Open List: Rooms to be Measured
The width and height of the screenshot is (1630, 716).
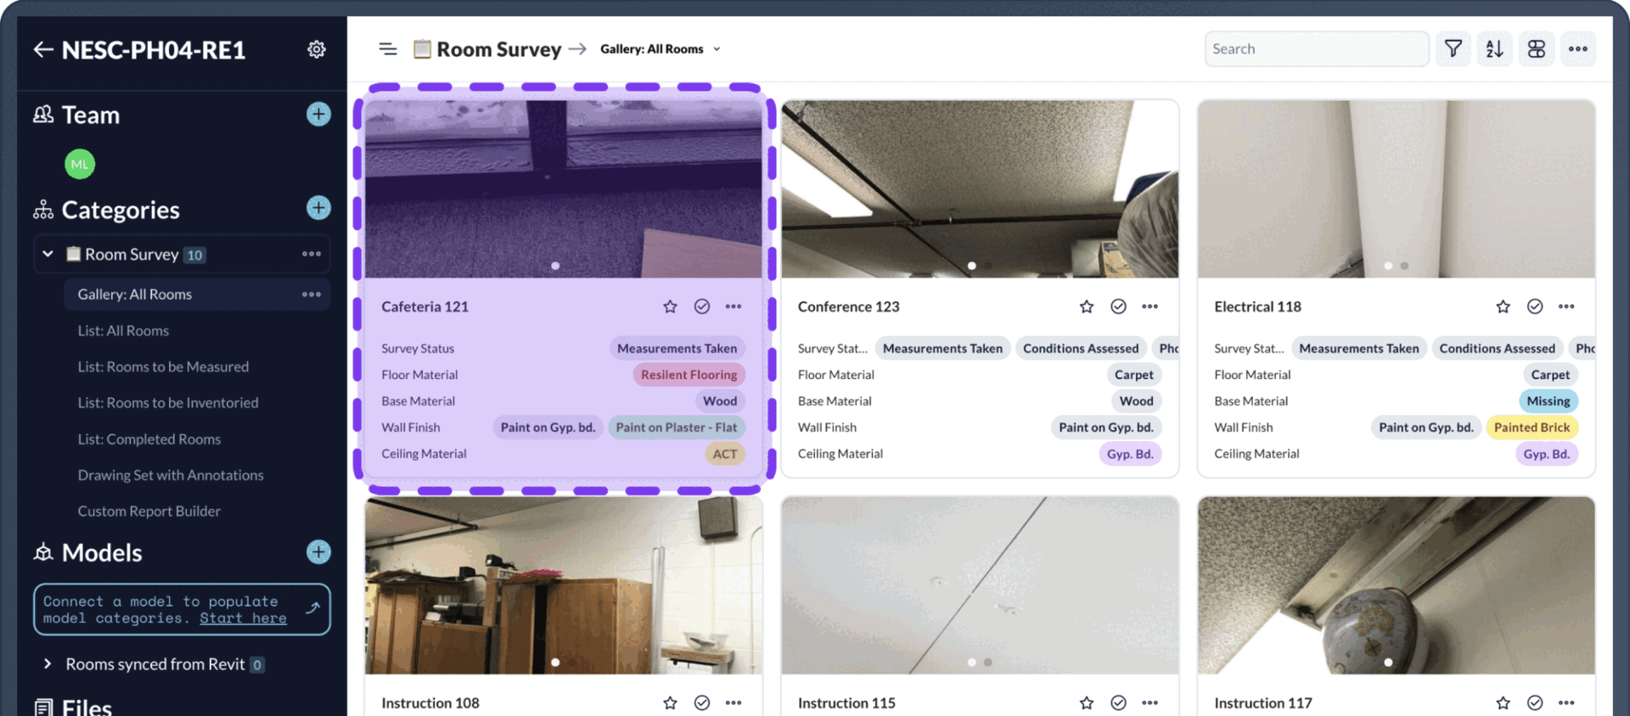pos(163,366)
